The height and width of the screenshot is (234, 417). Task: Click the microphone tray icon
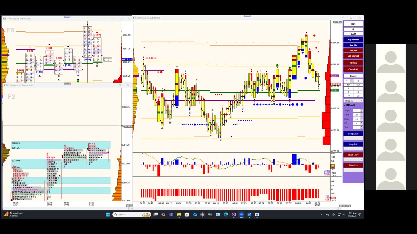pos(333,214)
